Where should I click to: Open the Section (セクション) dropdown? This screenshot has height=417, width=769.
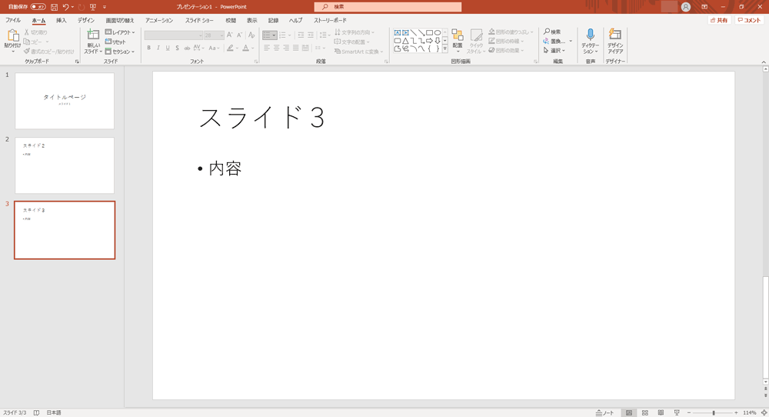120,52
